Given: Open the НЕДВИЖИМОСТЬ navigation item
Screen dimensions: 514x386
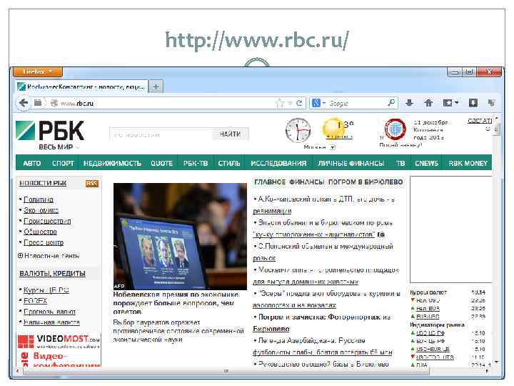Looking at the screenshot, I should 112,163.
